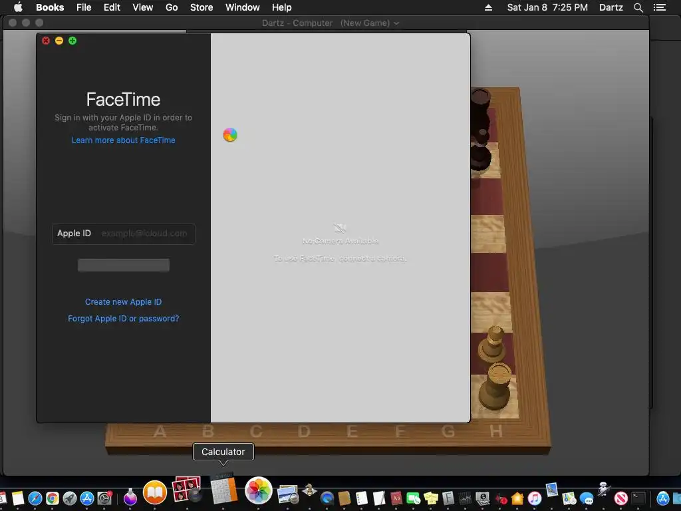
Task: Open the Home app in Dock
Action: point(517,498)
